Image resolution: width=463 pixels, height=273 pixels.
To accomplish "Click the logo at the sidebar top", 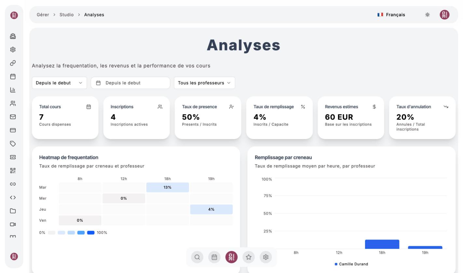I will coord(14,15).
